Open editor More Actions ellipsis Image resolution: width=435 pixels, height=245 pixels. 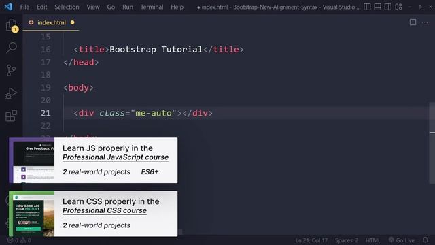point(425,22)
